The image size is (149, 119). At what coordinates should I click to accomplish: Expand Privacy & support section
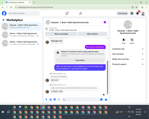128,64
